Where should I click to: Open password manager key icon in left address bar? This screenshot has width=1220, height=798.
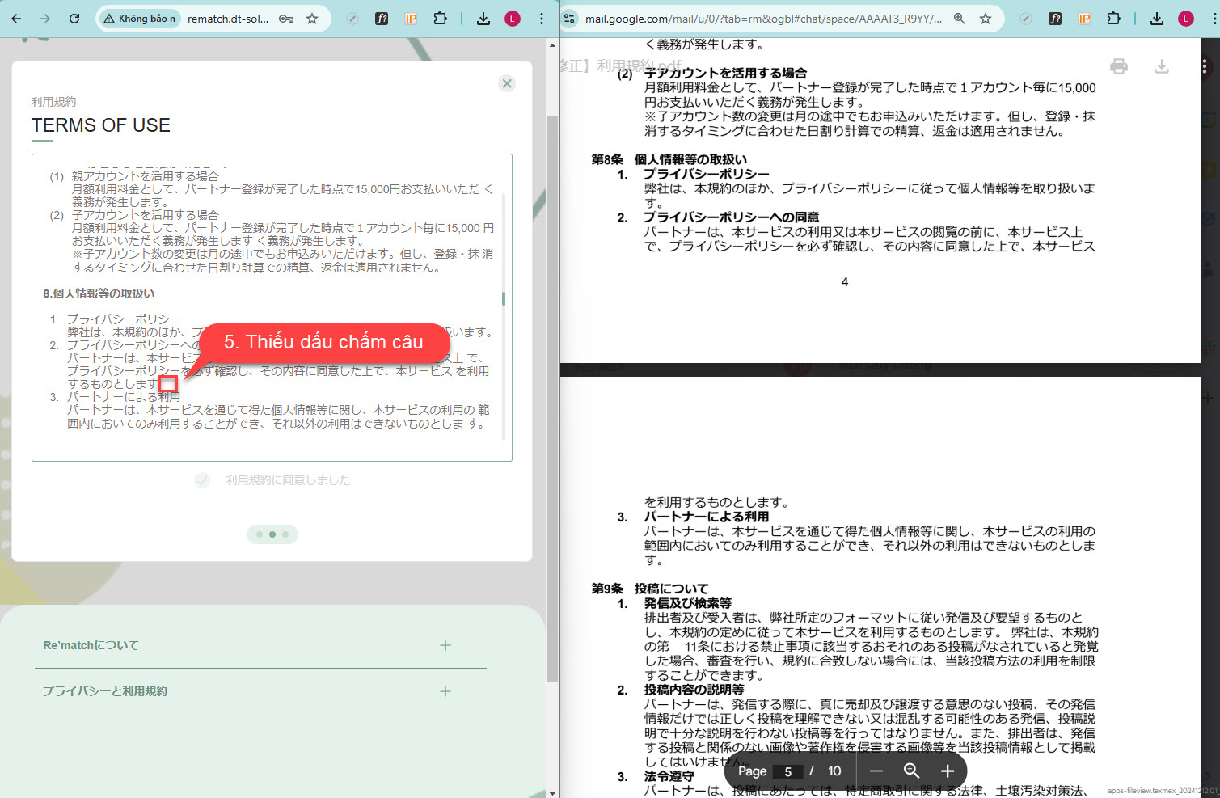click(286, 19)
